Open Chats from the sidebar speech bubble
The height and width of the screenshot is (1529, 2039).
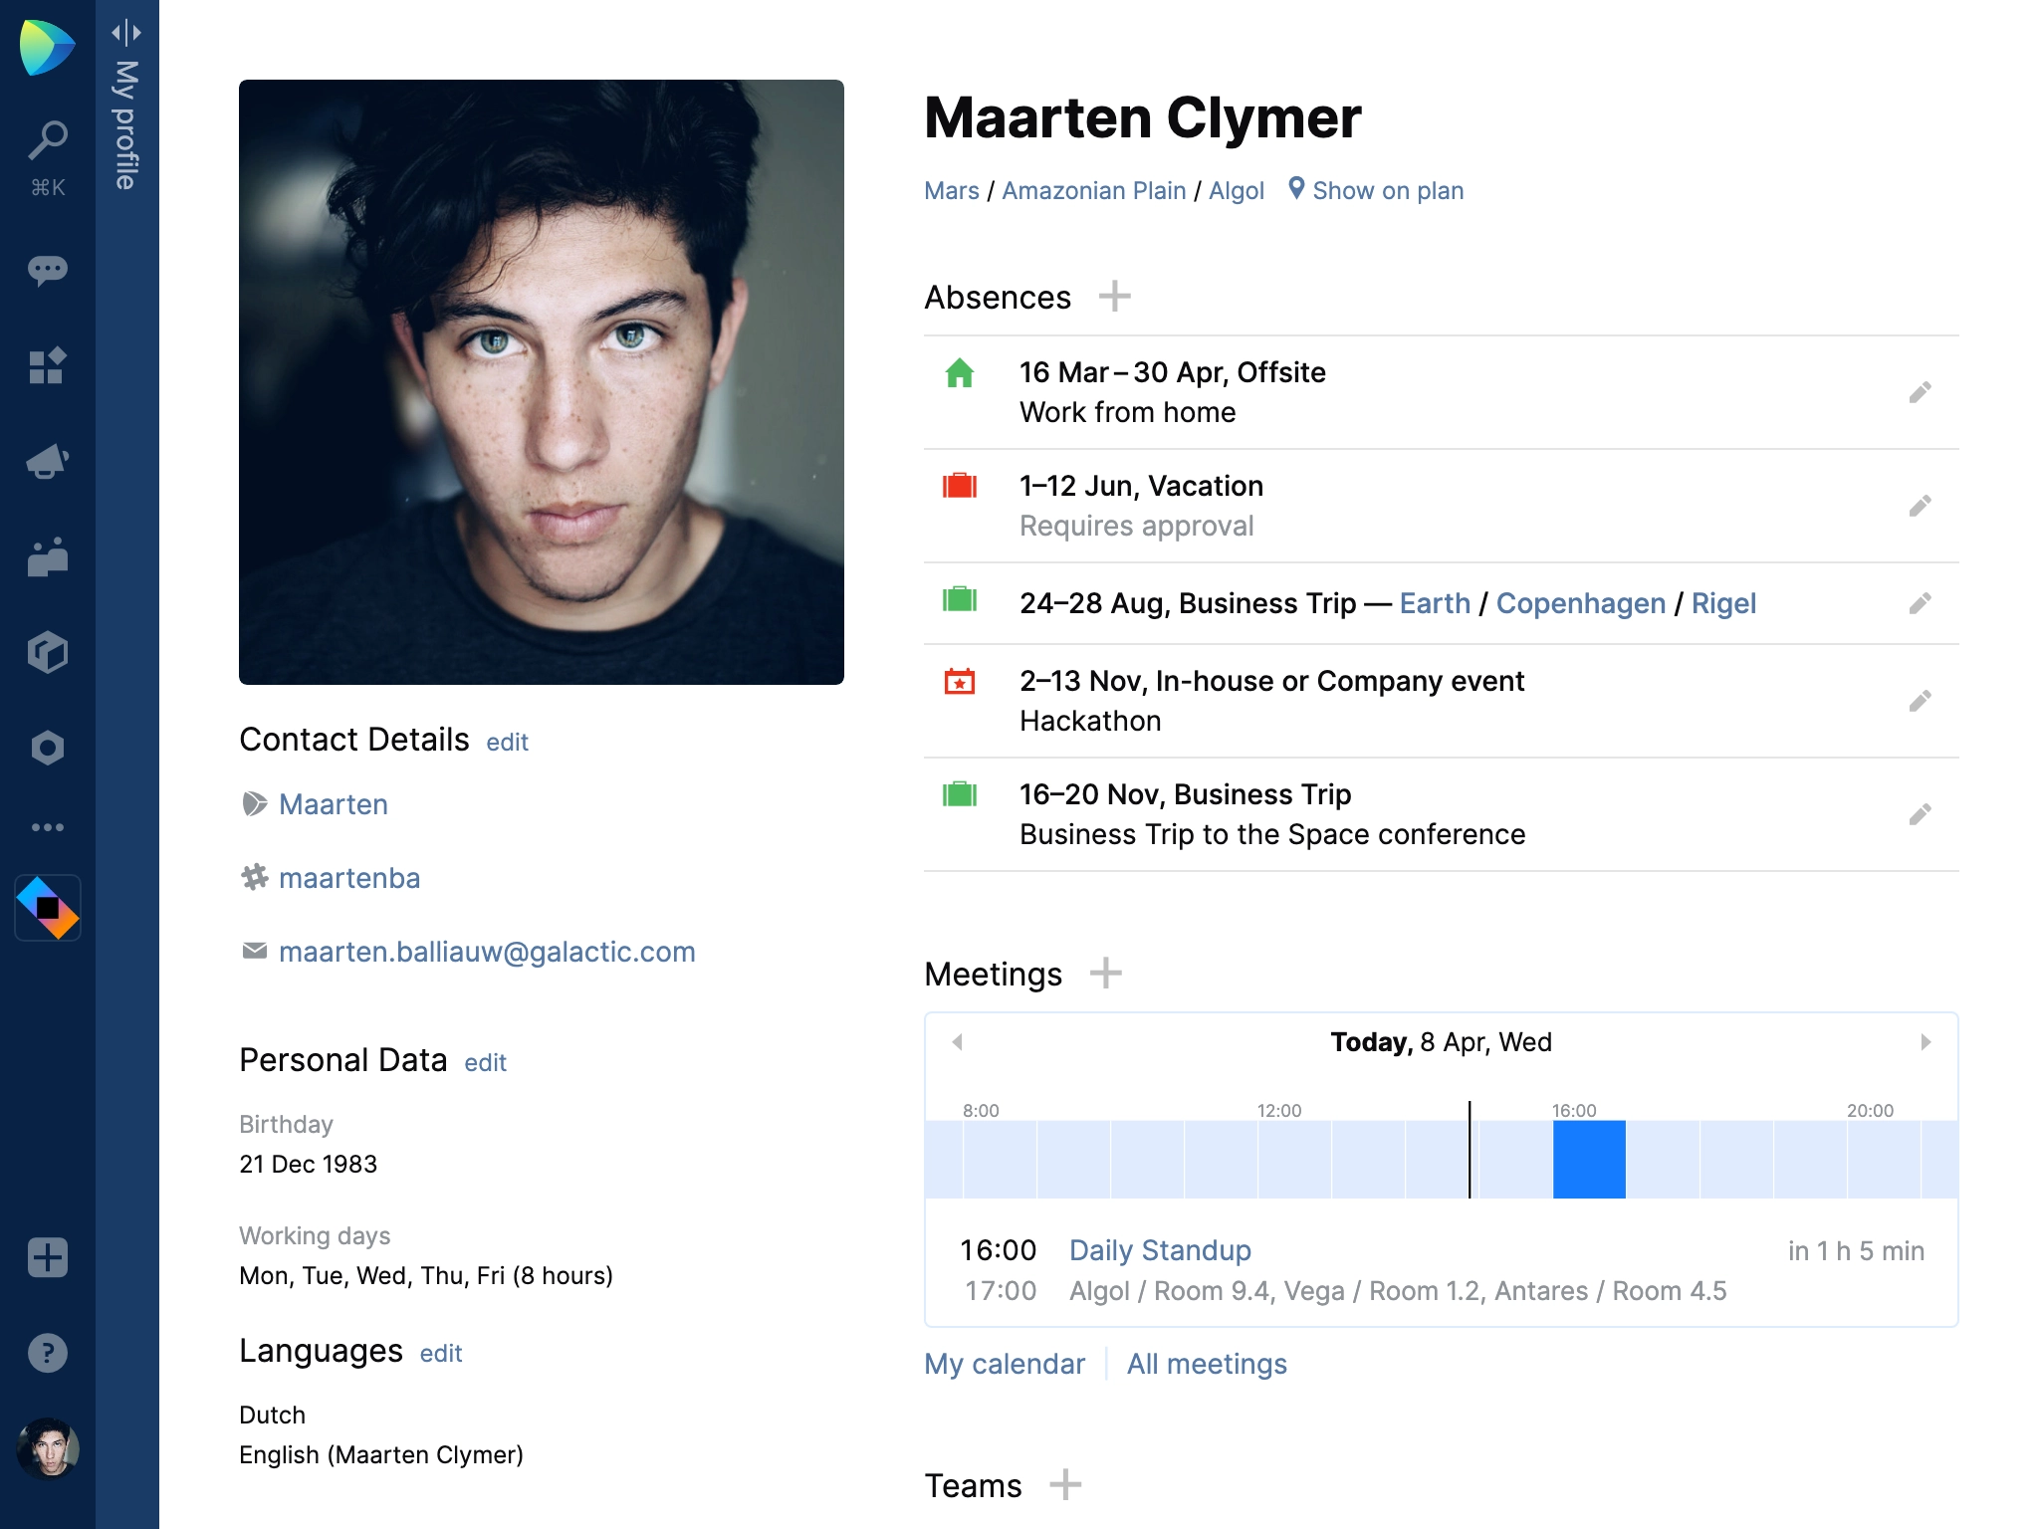47,271
